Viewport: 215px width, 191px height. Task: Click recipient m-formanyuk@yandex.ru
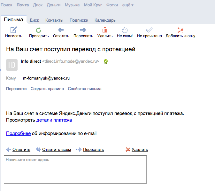tap(46, 78)
